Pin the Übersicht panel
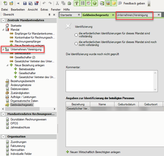The image size is (164, 156). pos(50,15)
